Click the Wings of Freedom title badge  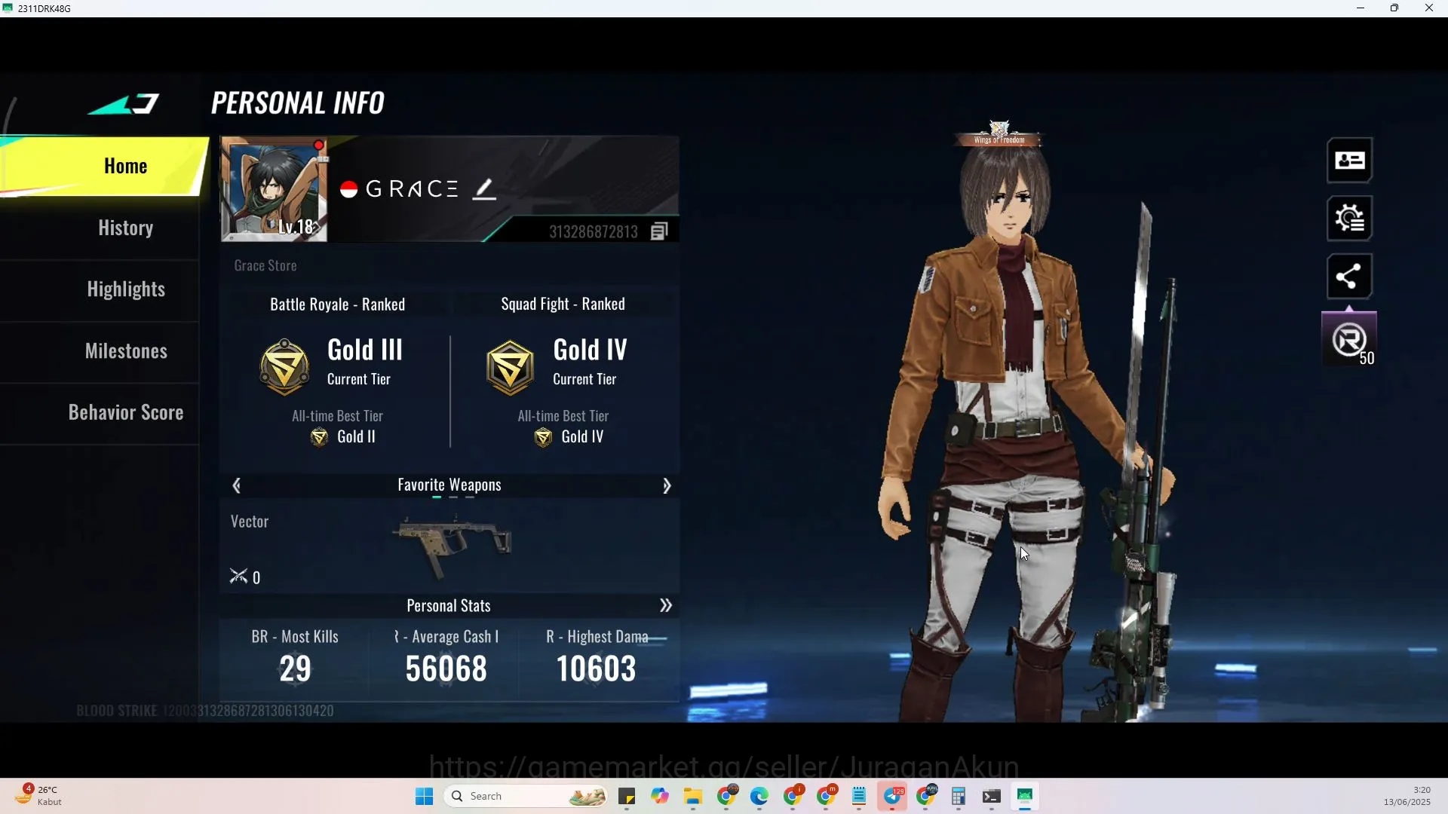[999, 134]
